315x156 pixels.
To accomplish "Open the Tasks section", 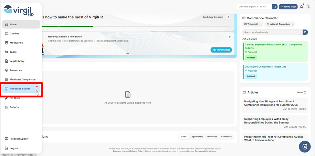I will coord(21,52).
